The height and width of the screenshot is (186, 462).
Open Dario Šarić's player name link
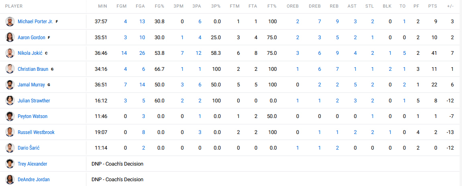[x=28, y=148]
